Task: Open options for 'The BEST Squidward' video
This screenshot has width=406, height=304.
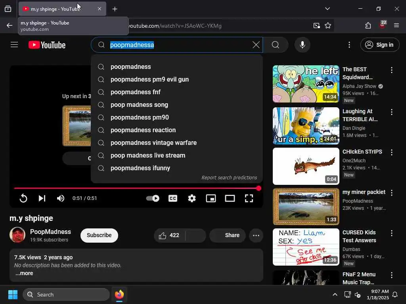Action: [391, 70]
